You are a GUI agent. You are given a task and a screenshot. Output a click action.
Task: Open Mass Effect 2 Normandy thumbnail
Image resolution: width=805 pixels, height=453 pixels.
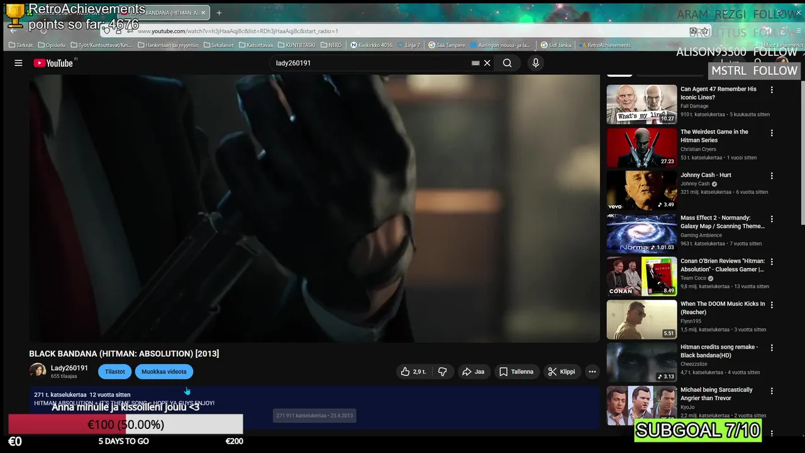pyautogui.click(x=641, y=233)
